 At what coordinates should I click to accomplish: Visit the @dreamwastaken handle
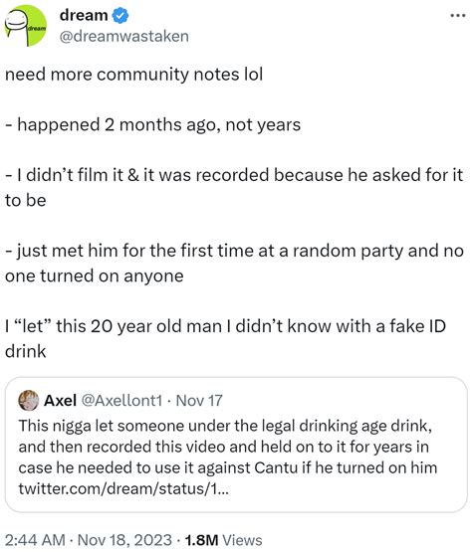click(124, 37)
